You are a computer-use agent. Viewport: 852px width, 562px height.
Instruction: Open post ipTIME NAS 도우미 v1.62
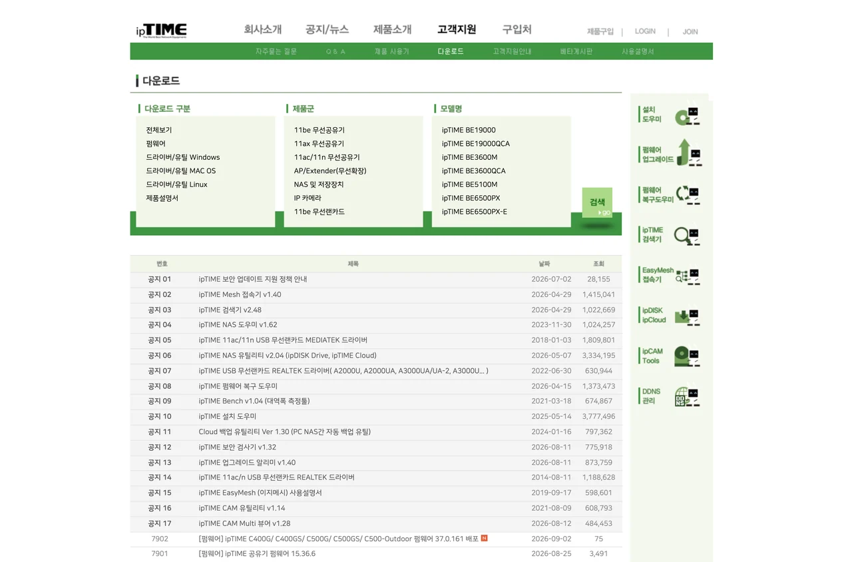click(x=238, y=325)
